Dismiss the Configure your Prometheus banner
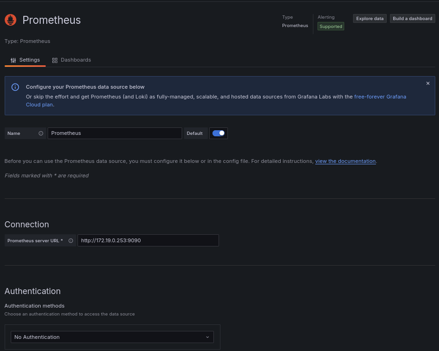 coord(428,84)
